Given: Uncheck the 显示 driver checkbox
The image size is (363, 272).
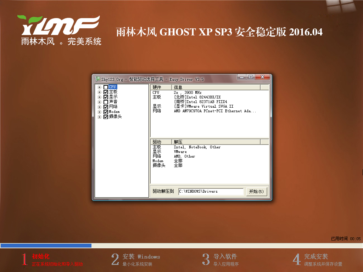Looking at the screenshot, I should click(x=106, y=97).
